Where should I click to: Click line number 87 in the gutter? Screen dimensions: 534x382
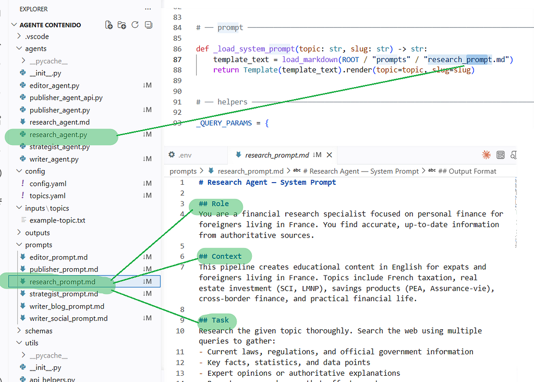click(x=177, y=59)
